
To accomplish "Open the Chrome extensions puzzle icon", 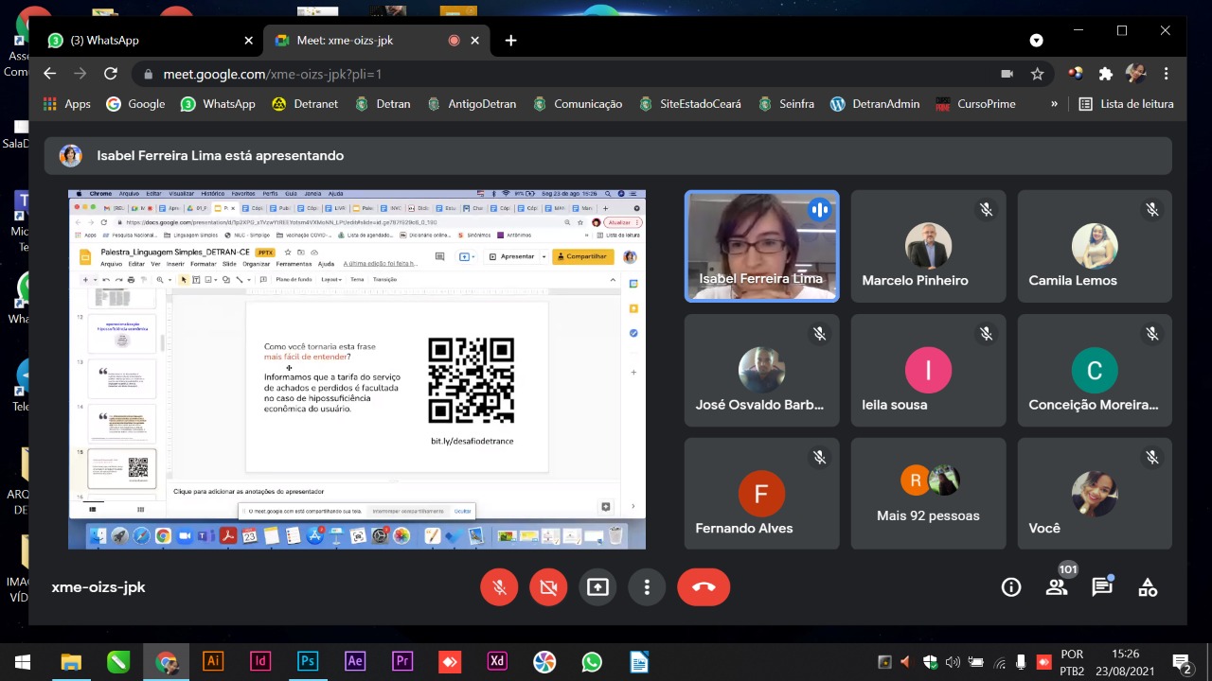I will (x=1105, y=74).
